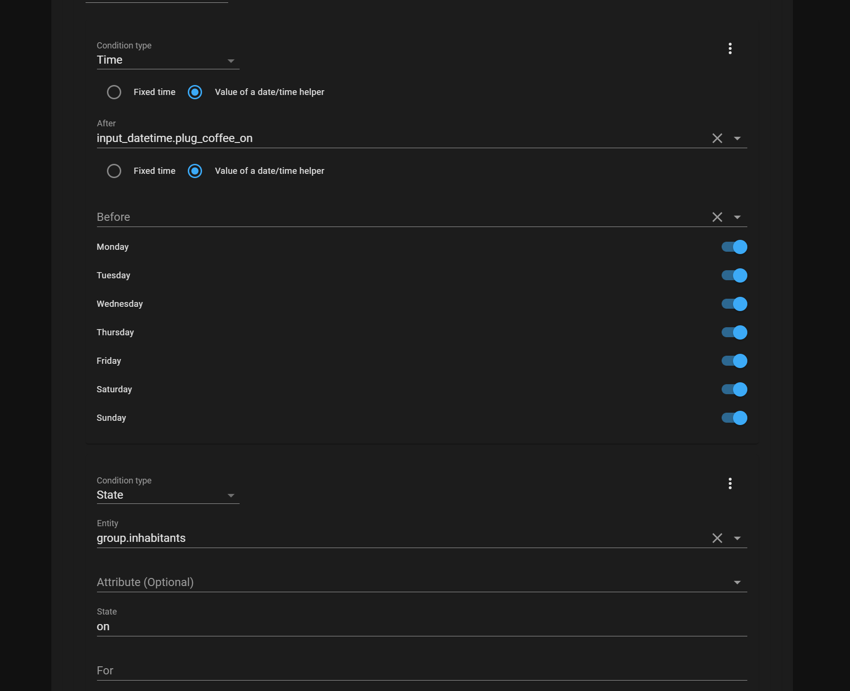Clear the group.inhabitants entity
This screenshot has height=691, width=850.
[x=717, y=538]
